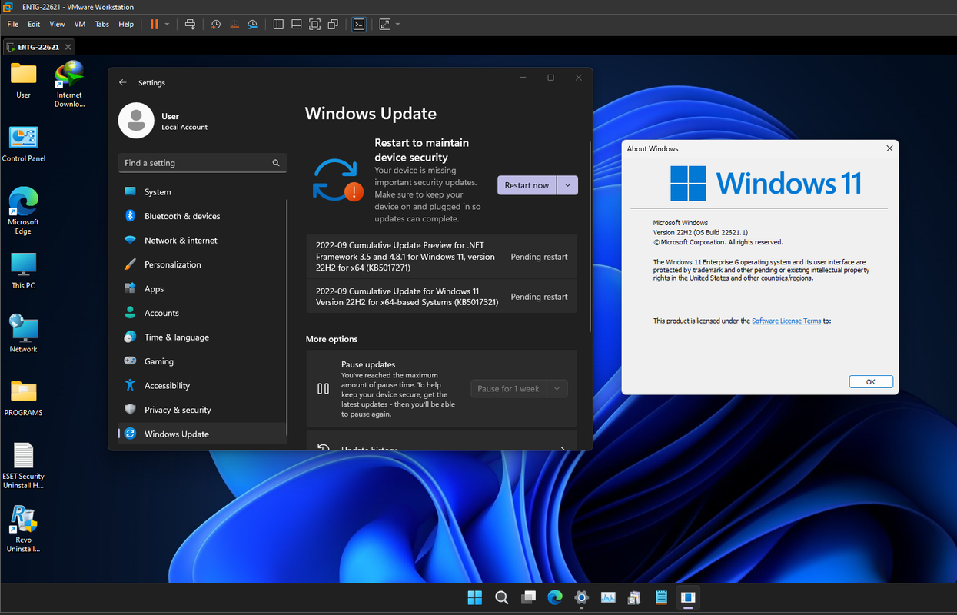Toggle the thumbnail bar icon in VMware toolbar
This screenshot has height=615, width=957.
pos(296,24)
